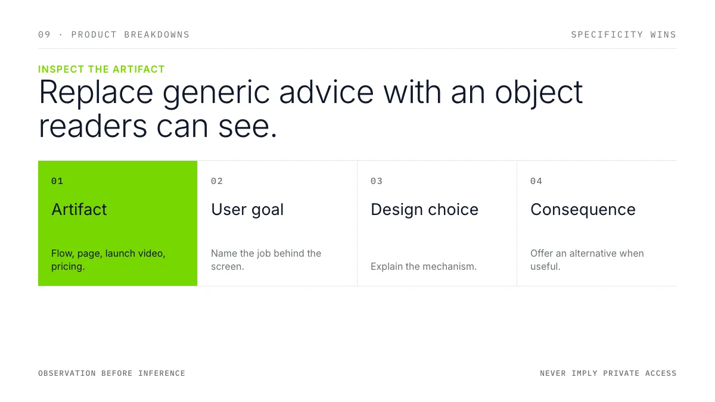This screenshot has width=715, height=402.
Task: Click the Specificity Wins header label
Action: [624, 35]
